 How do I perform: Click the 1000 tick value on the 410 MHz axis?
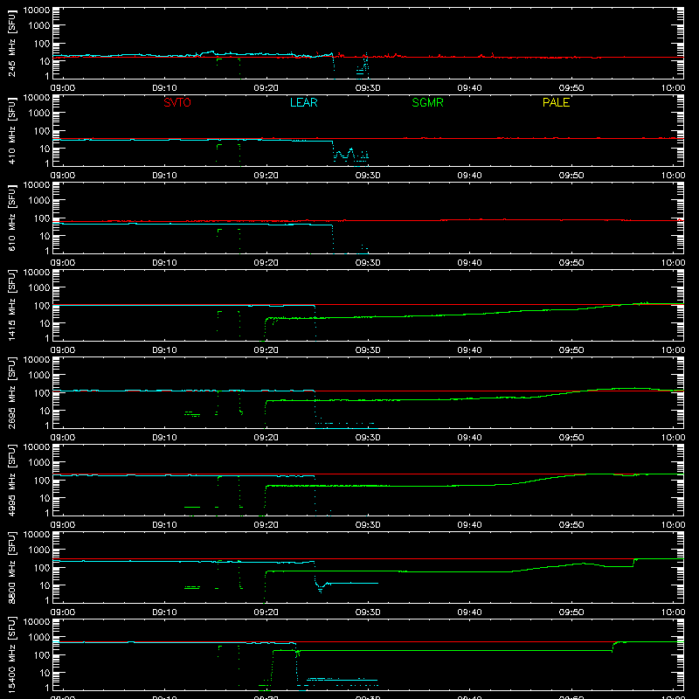(39, 113)
